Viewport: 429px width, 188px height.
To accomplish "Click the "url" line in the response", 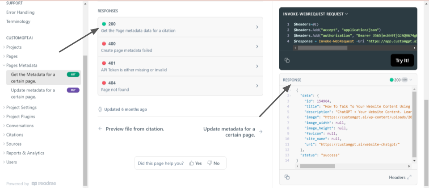I will tap(352, 144).
